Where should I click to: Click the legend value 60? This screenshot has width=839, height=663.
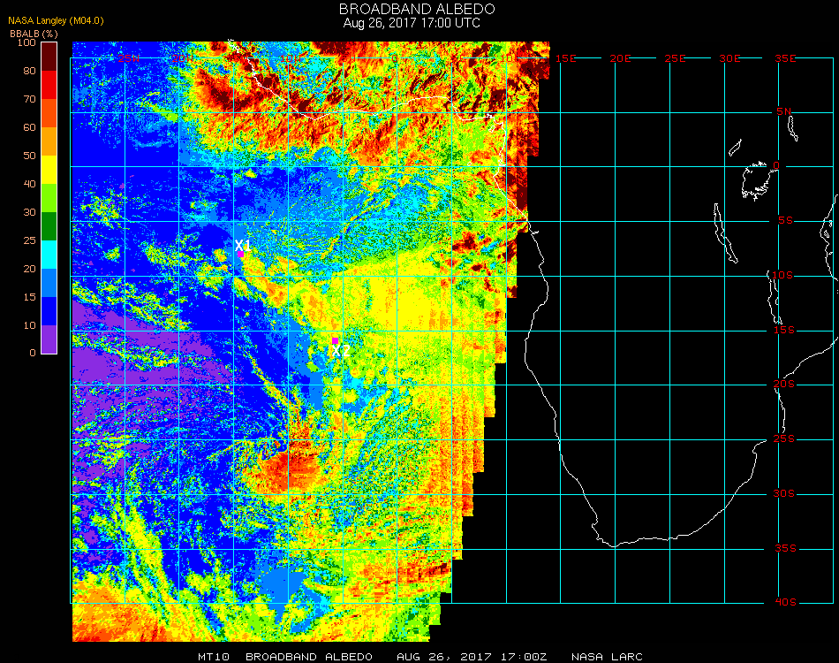click(29, 127)
